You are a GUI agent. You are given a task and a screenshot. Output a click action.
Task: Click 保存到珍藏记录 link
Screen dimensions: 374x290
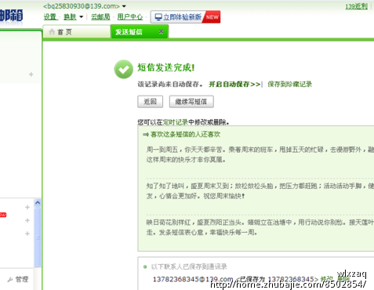289,84
